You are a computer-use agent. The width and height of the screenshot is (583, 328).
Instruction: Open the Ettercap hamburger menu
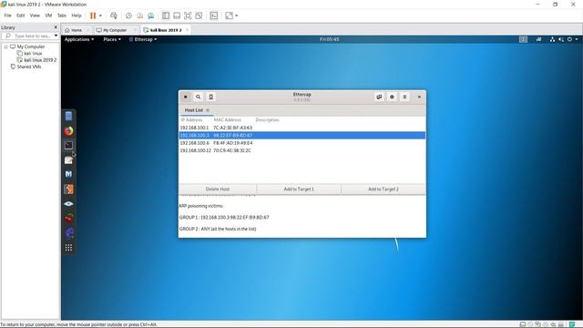coord(404,97)
